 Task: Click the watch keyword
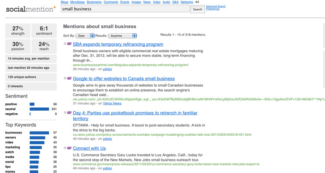(10, 152)
